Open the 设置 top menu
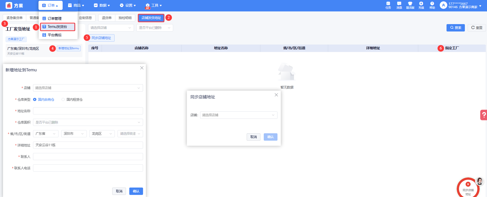Image resolution: width=487 pixels, height=197 pixels. (128, 5)
